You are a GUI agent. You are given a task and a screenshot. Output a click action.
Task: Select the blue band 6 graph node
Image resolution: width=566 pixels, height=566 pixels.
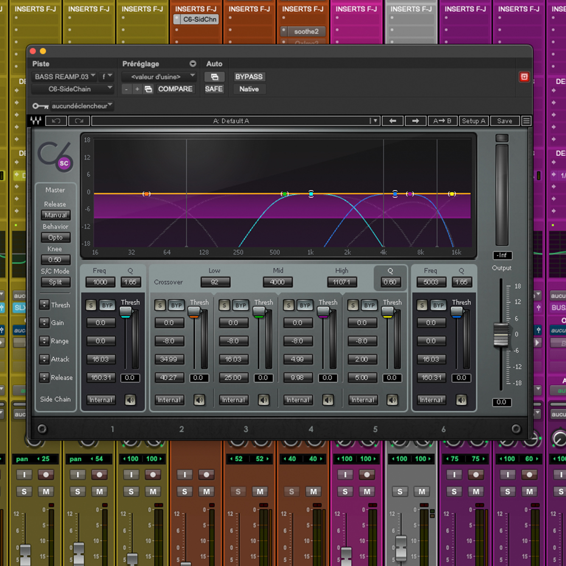click(x=395, y=194)
